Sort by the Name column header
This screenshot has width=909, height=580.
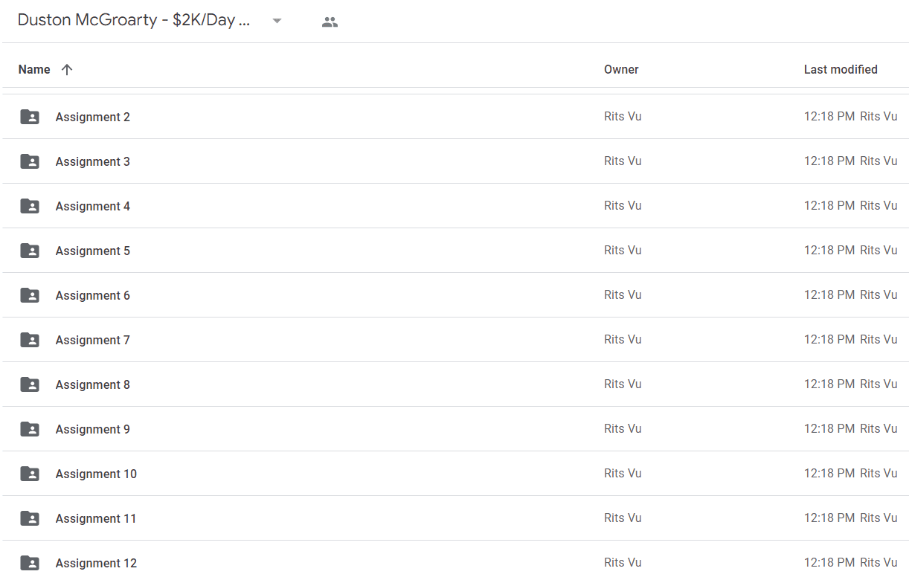pyautogui.click(x=34, y=69)
